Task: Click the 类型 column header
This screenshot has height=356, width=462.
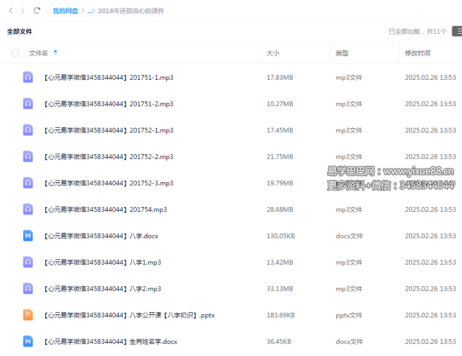Action: (342, 53)
